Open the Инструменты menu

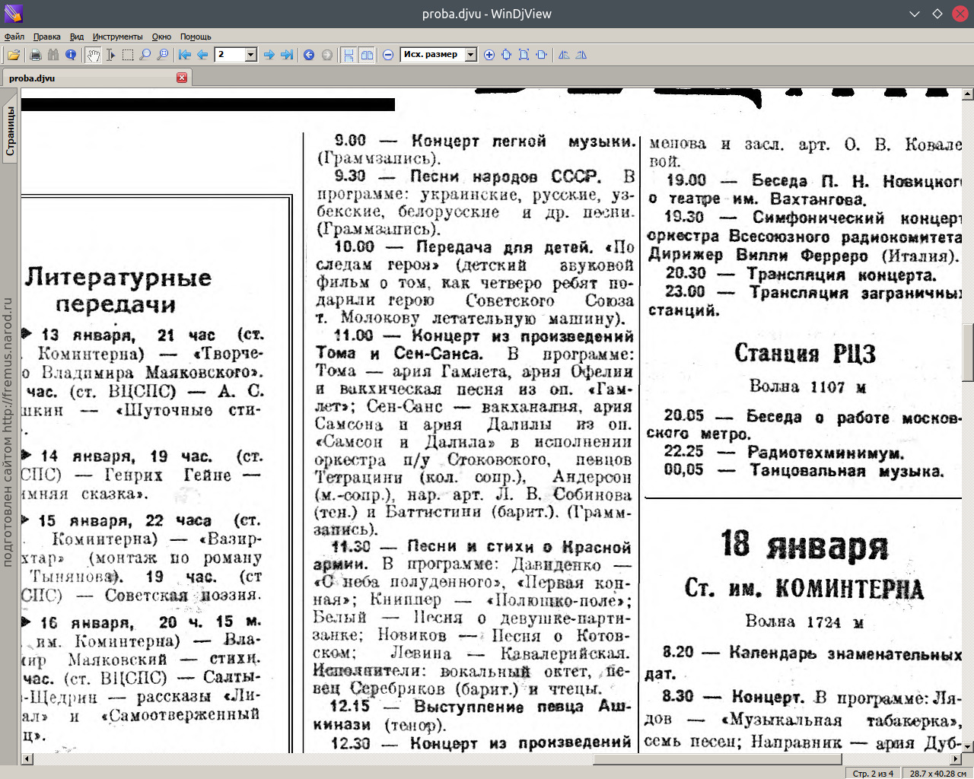(117, 37)
